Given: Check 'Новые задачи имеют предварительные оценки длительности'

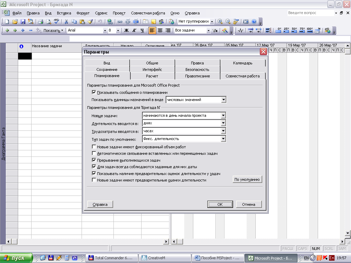Looking at the screenshot, I should click(94, 180).
